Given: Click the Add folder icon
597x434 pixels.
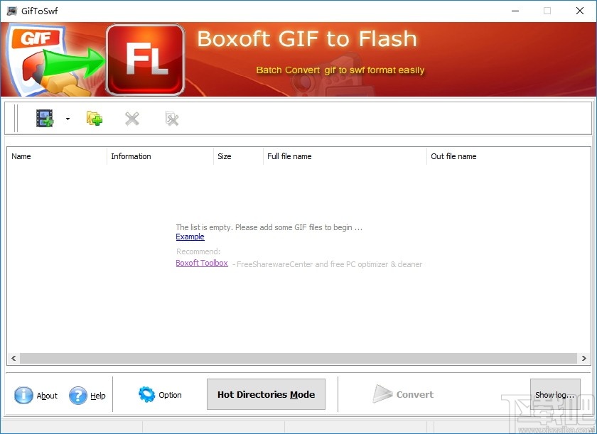Looking at the screenshot, I should pyautogui.click(x=95, y=119).
